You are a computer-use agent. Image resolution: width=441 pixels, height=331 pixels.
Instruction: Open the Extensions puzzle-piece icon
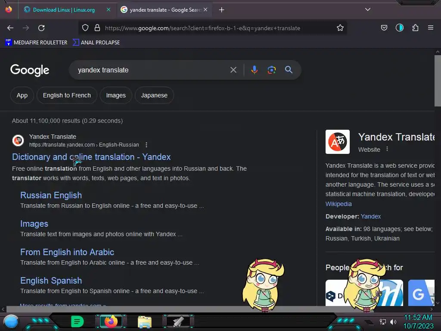point(415,28)
